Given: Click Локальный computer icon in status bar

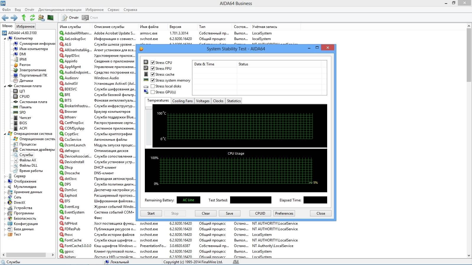Looking at the screenshot, I should click(x=106, y=262).
